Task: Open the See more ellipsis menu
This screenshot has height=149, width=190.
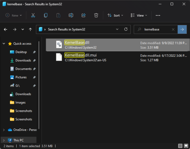Action: [x=158, y=15]
